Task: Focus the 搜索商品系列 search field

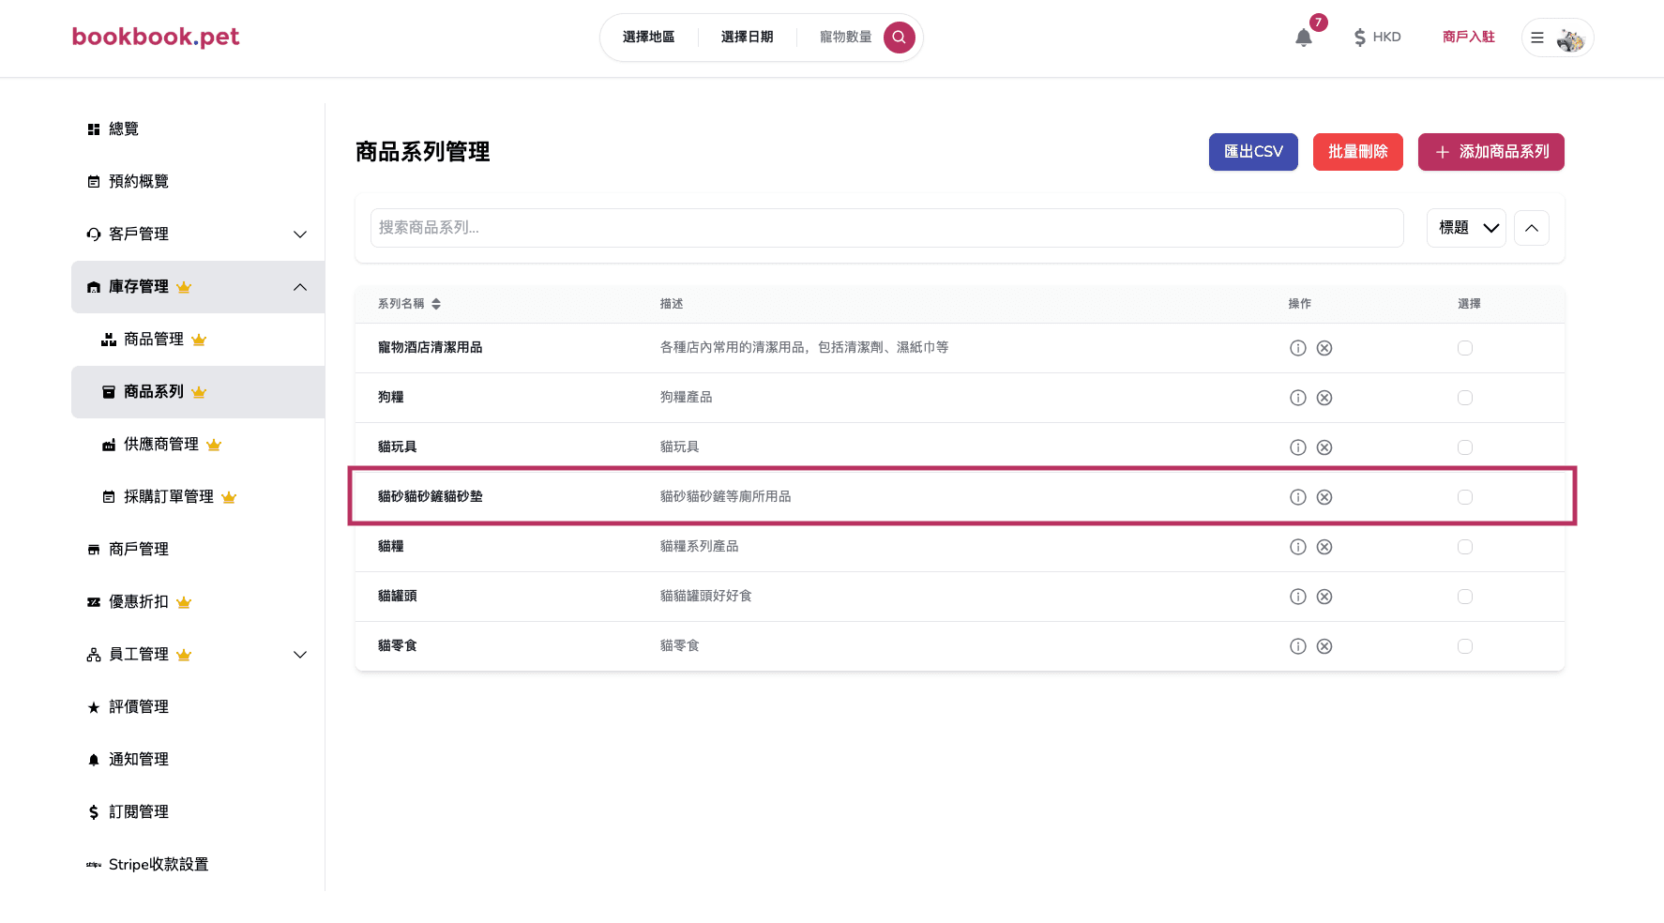Action: (x=886, y=228)
